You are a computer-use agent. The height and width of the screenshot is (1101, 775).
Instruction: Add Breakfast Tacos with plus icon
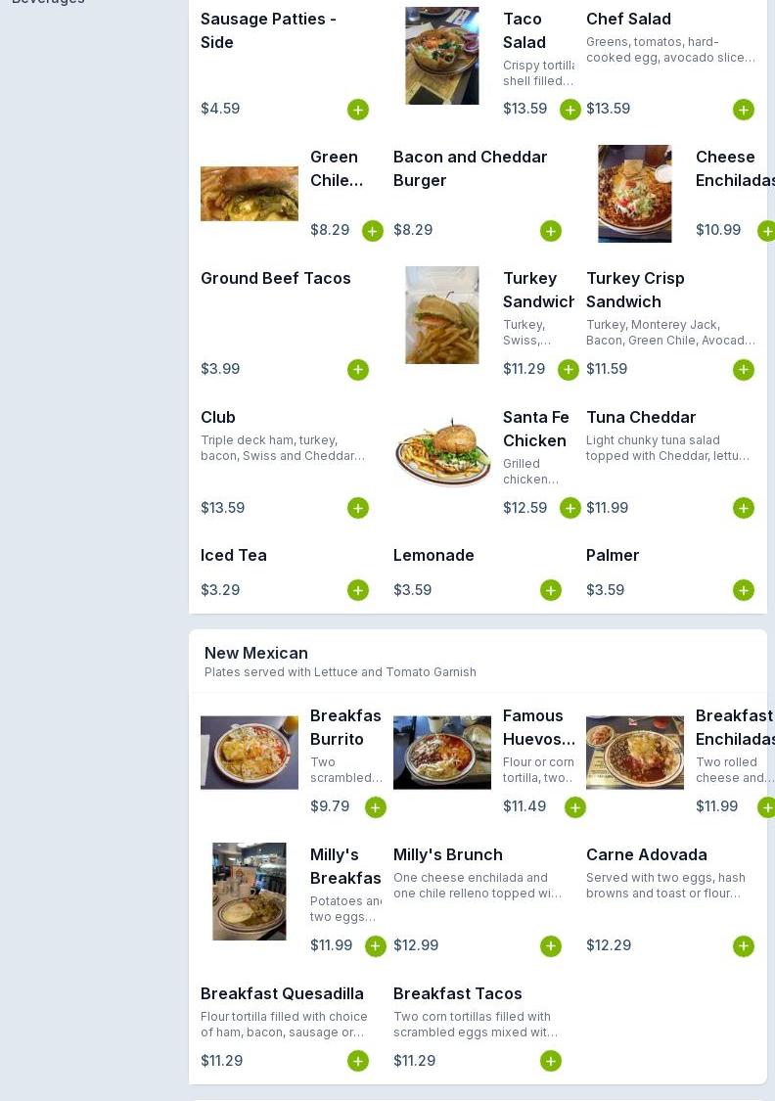tap(550, 1060)
